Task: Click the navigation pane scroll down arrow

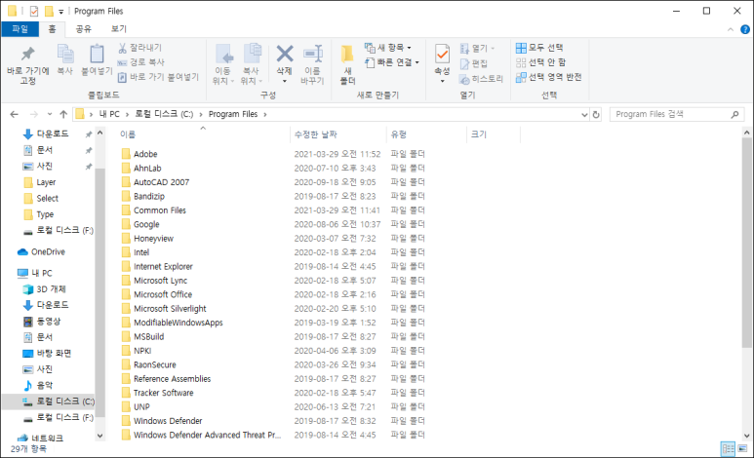Action: tap(100, 436)
